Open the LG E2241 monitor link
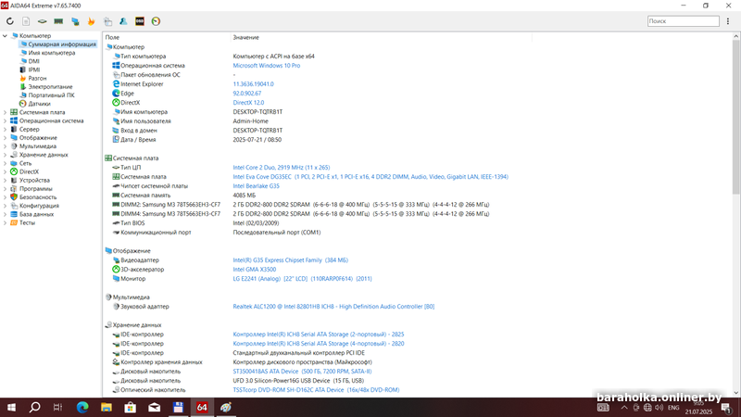This screenshot has width=741, height=417. [x=302, y=279]
